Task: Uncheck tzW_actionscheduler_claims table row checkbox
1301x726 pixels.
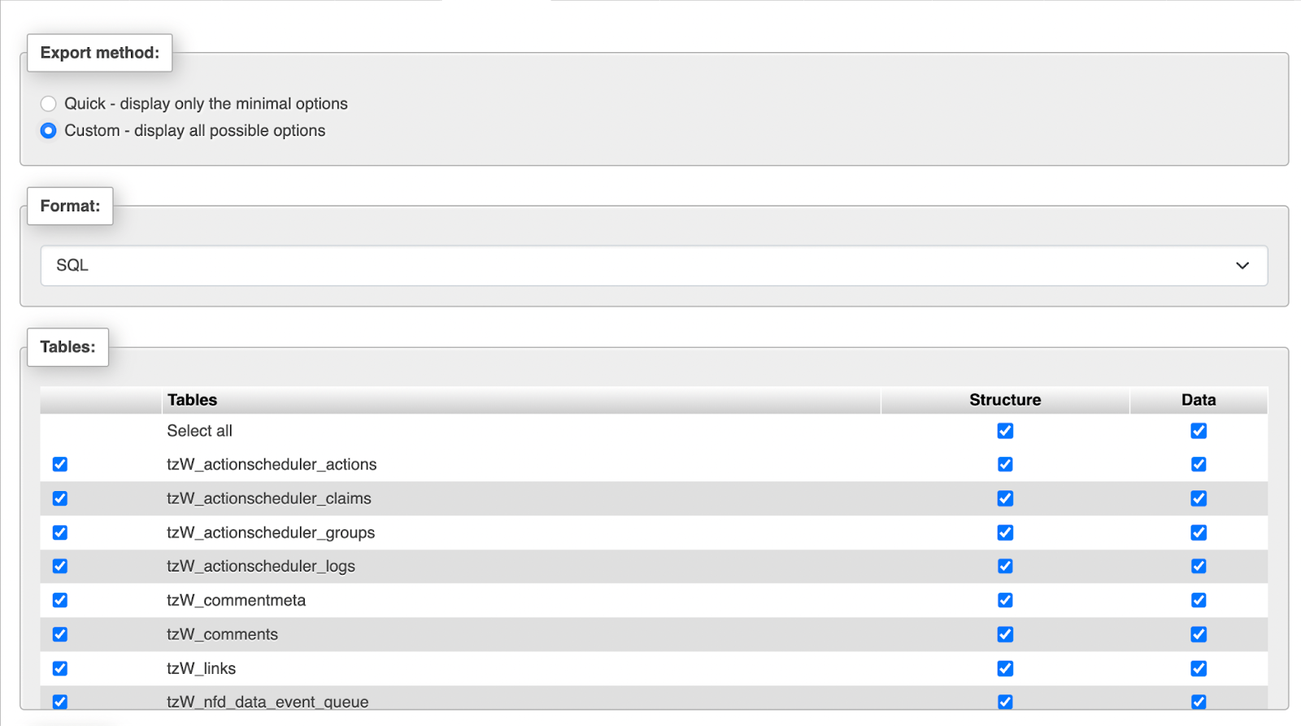Action: point(60,498)
